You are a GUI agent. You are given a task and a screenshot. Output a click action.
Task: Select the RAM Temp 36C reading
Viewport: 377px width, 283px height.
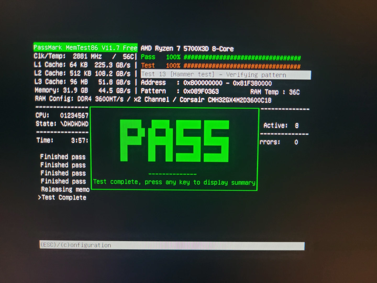point(275,92)
